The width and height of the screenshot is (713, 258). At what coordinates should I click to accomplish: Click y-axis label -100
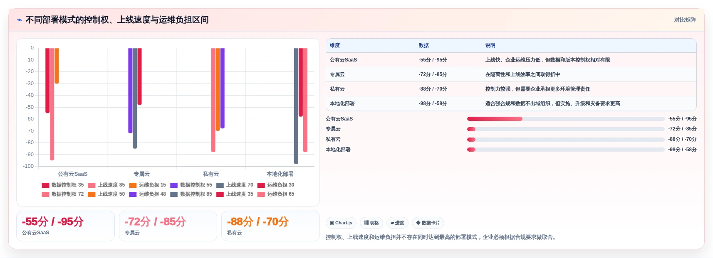tap(28, 166)
